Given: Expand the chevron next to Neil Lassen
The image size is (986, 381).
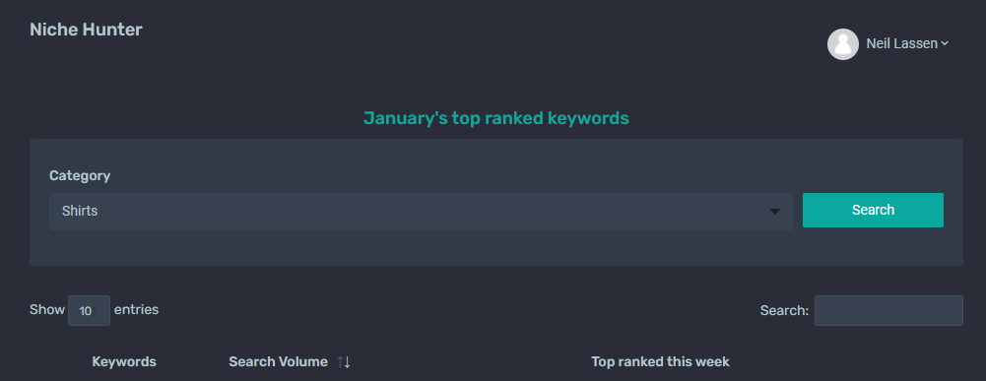Looking at the screenshot, I should point(945,44).
